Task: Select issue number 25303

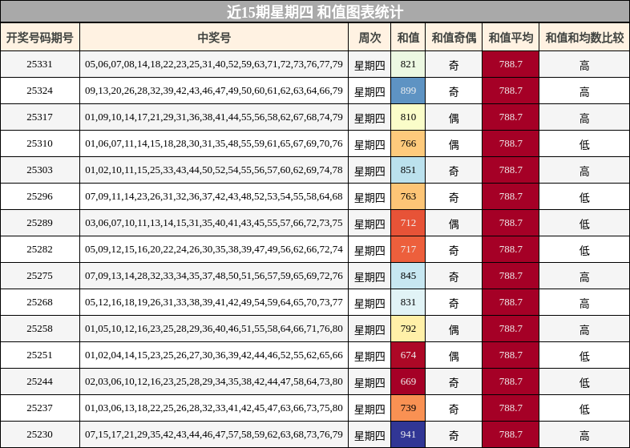Action: click(x=40, y=170)
